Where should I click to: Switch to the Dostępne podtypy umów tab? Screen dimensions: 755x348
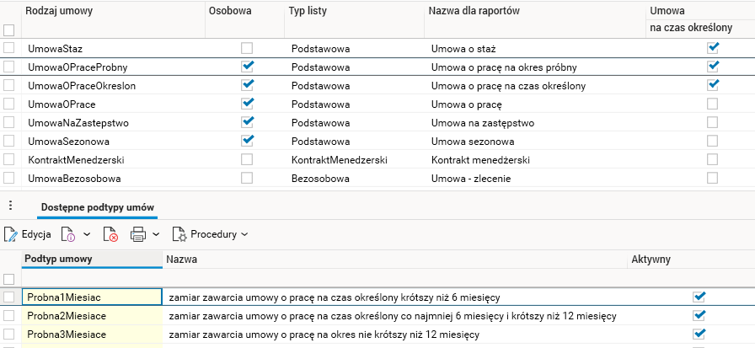coord(97,206)
